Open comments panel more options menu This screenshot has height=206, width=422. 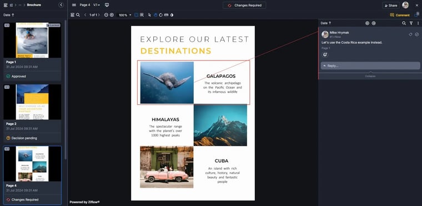(418, 23)
